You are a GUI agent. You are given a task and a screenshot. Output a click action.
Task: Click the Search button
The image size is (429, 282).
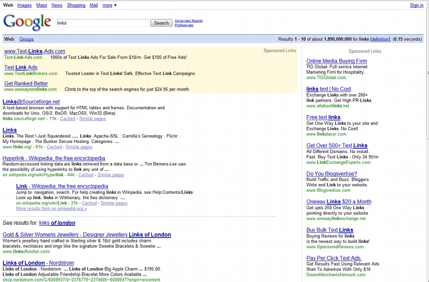pyautogui.click(x=161, y=23)
